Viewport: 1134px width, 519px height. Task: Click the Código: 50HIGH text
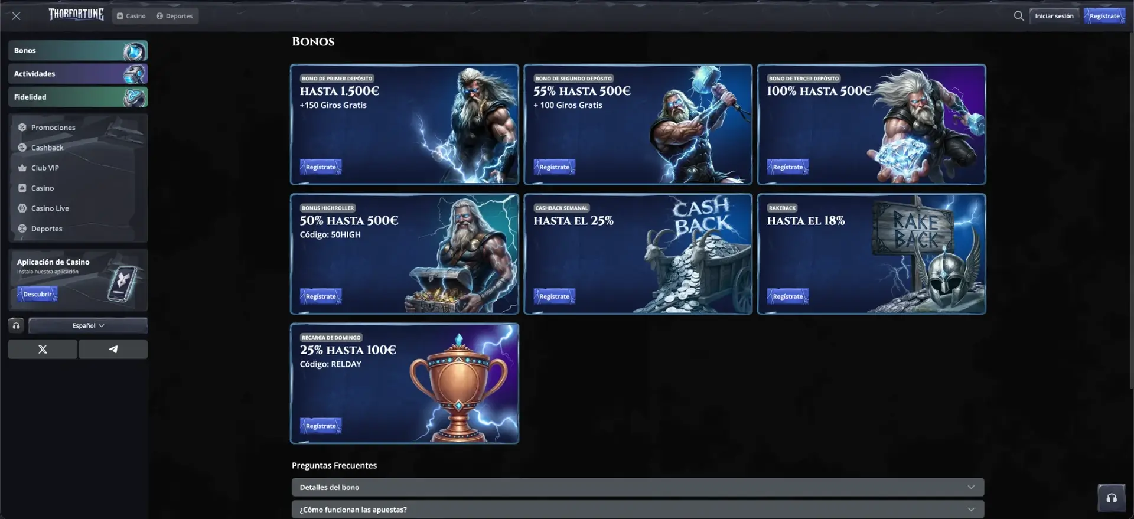pos(330,234)
